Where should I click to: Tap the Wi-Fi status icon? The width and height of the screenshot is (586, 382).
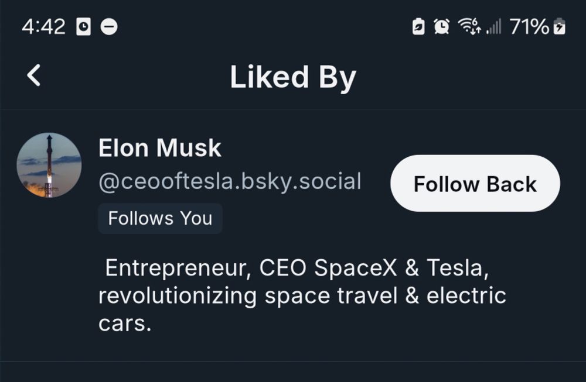(469, 26)
